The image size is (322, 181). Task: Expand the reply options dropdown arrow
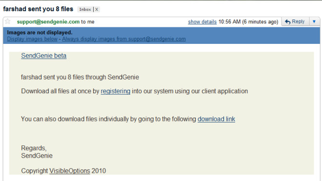tap(314, 21)
